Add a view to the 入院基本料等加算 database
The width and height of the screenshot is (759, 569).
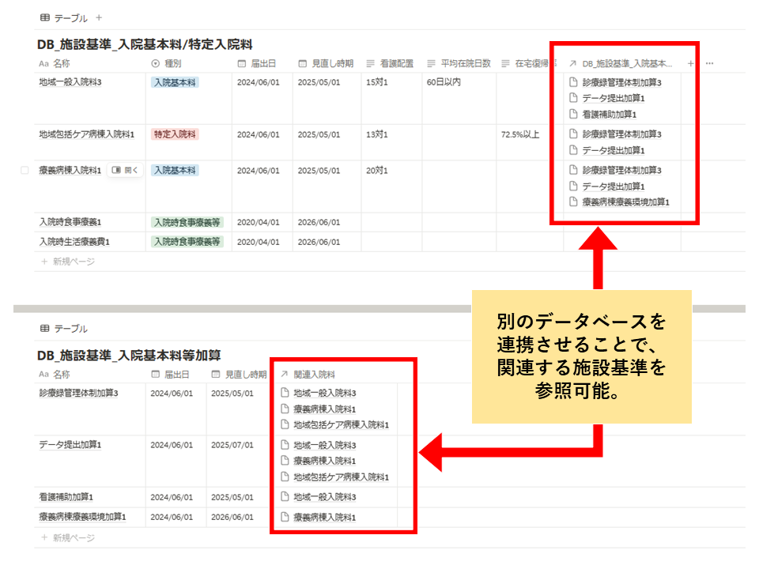coord(99,329)
